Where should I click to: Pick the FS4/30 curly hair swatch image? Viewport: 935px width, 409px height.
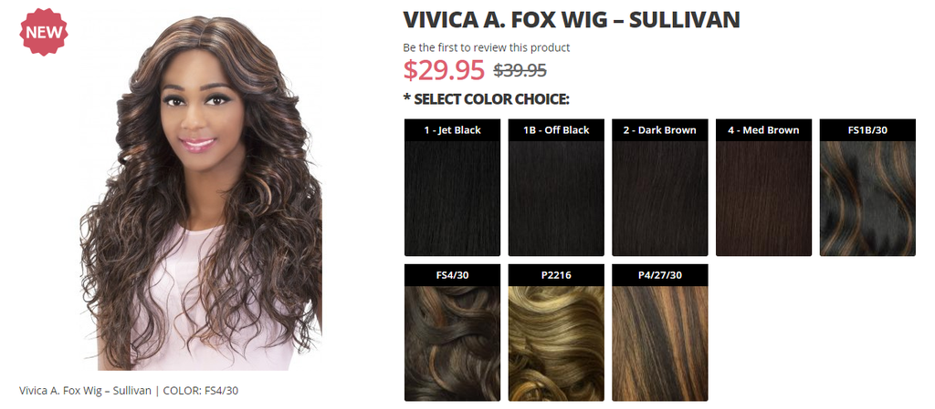[453, 343]
